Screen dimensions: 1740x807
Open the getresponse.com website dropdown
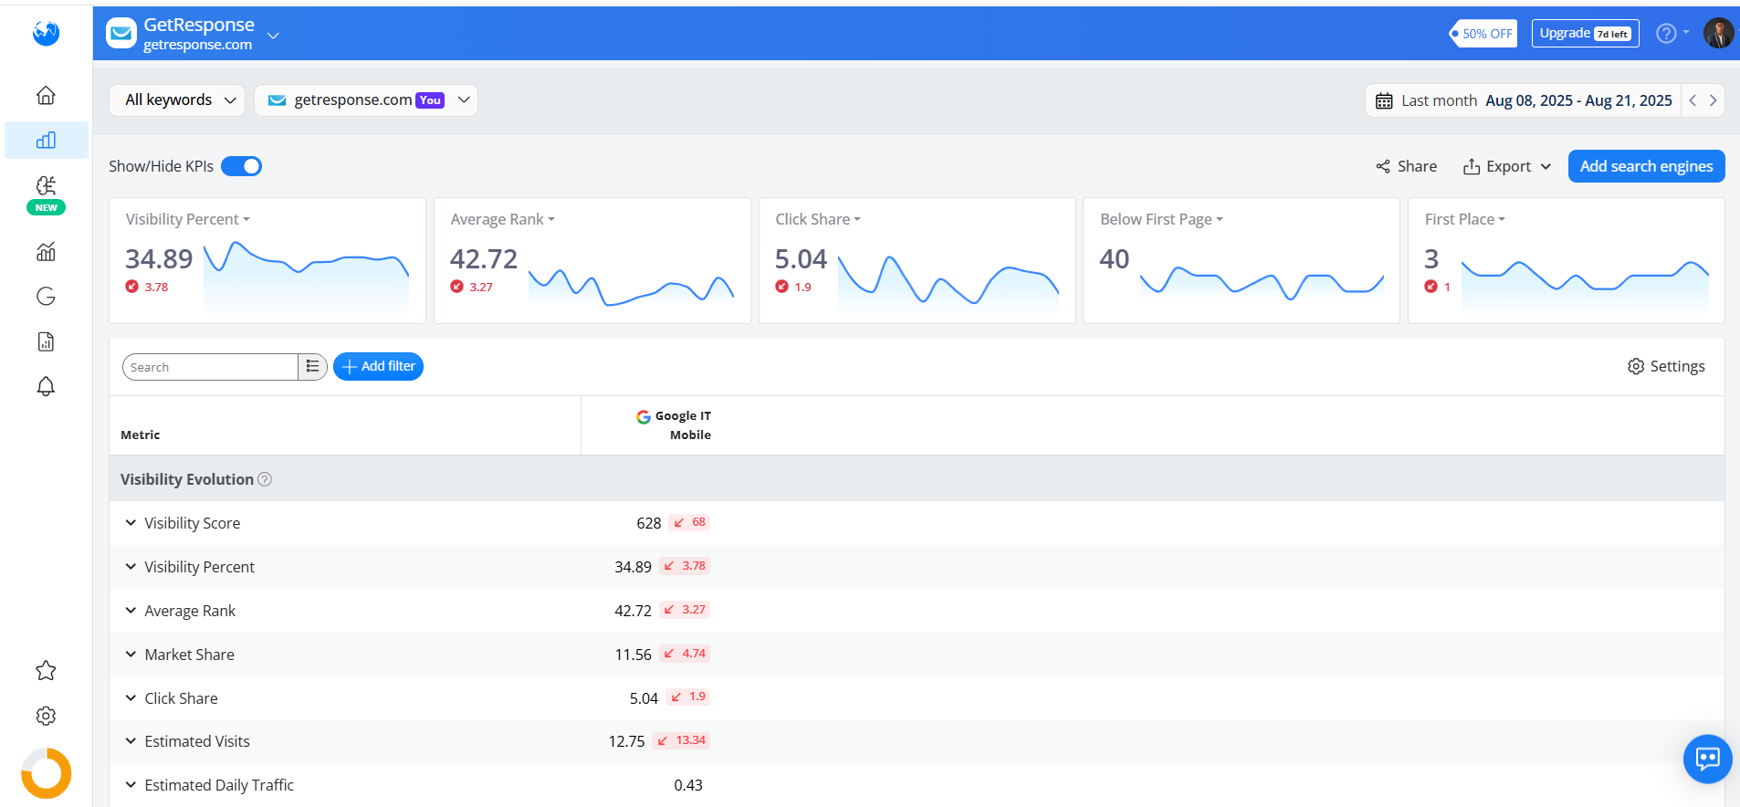coord(366,100)
